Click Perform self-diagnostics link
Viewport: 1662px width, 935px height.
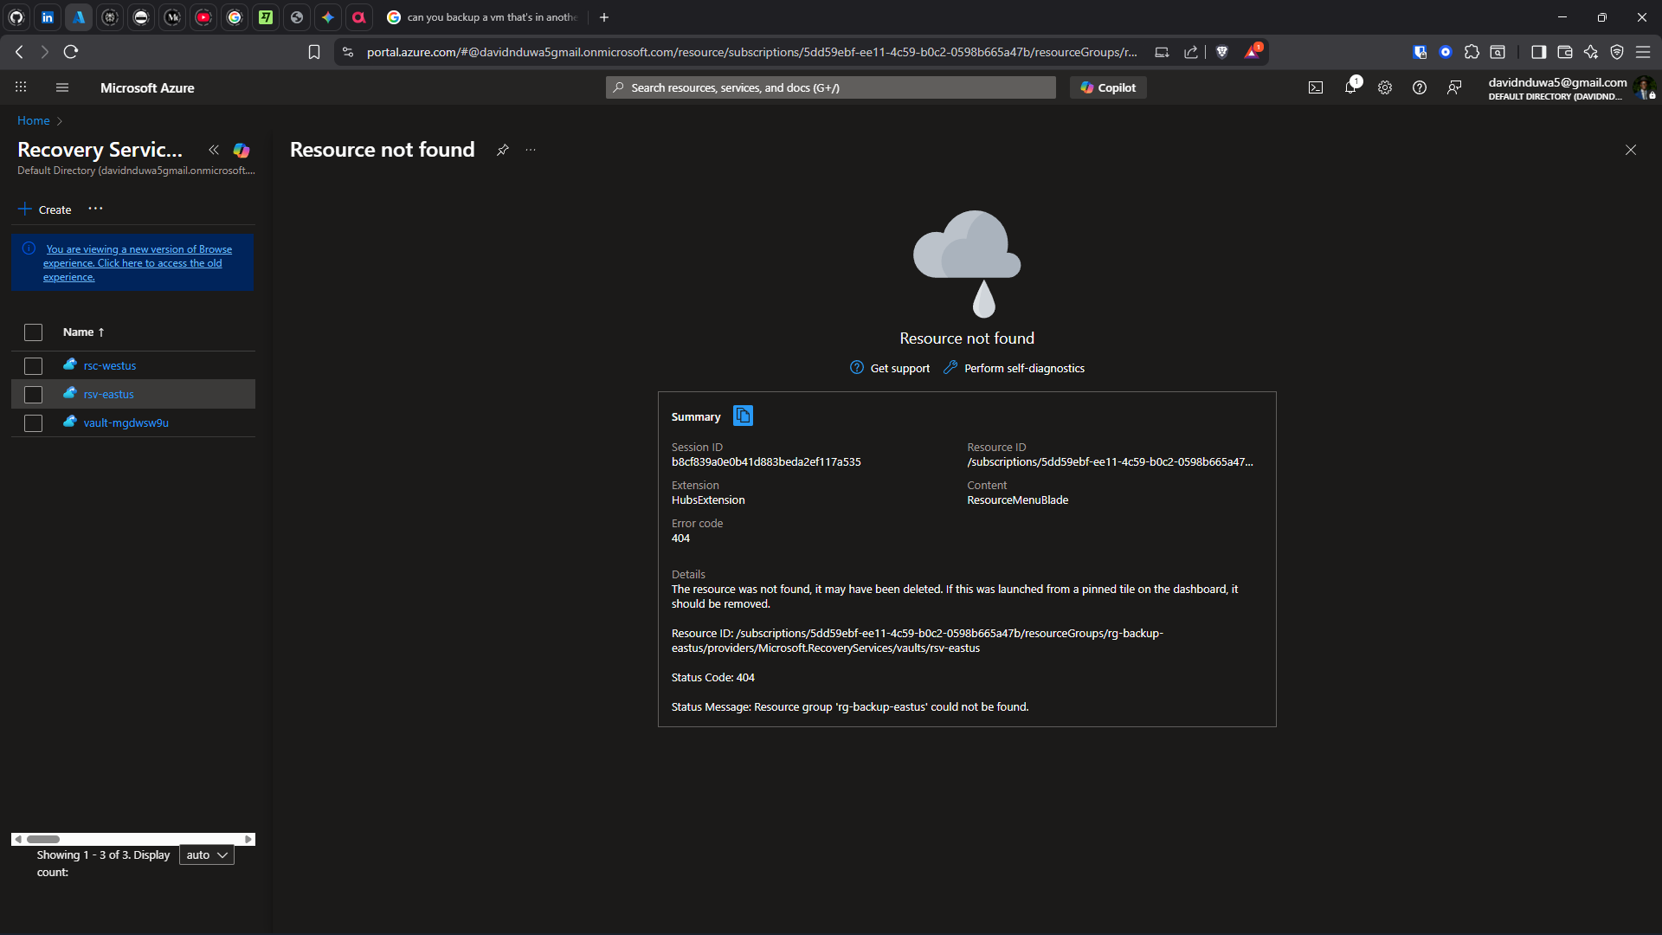pos(1014,368)
